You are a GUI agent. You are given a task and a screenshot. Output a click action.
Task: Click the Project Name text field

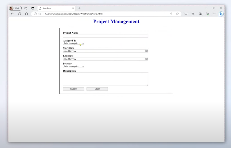tap(106, 36)
